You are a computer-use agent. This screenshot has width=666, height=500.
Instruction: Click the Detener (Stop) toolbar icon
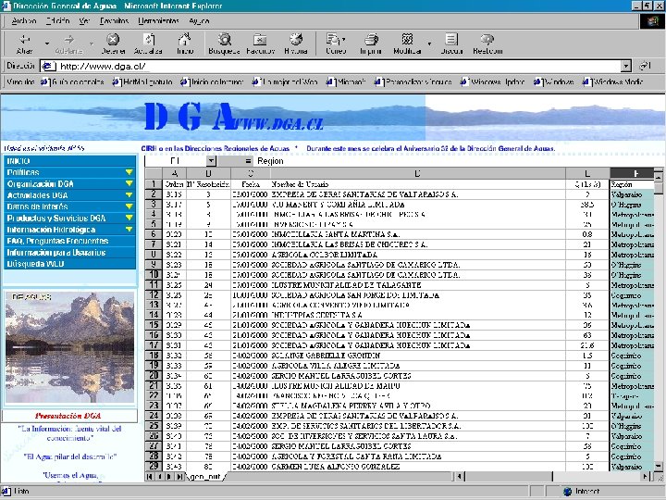click(113, 40)
